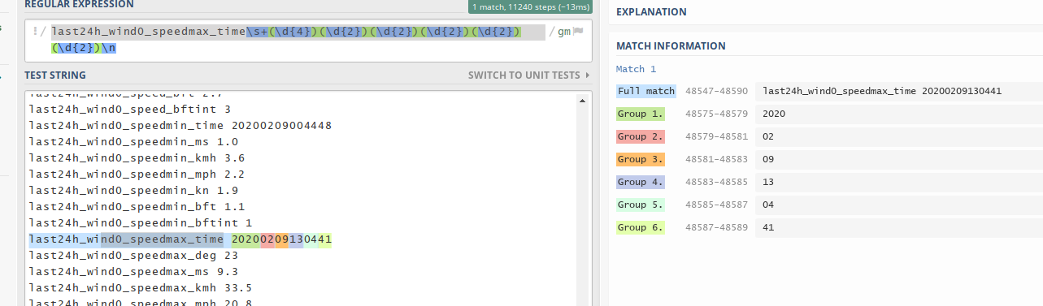Click the line last24h_wind0_speedmin_bft 1.1
The height and width of the screenshot is (306, 1043).
coord(137,206)
